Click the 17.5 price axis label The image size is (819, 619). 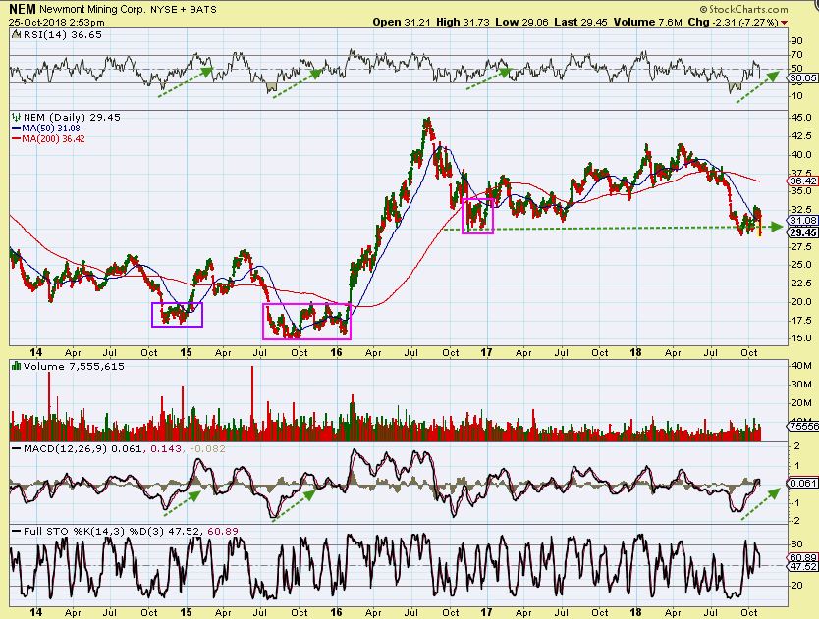[x=801, y=320]
